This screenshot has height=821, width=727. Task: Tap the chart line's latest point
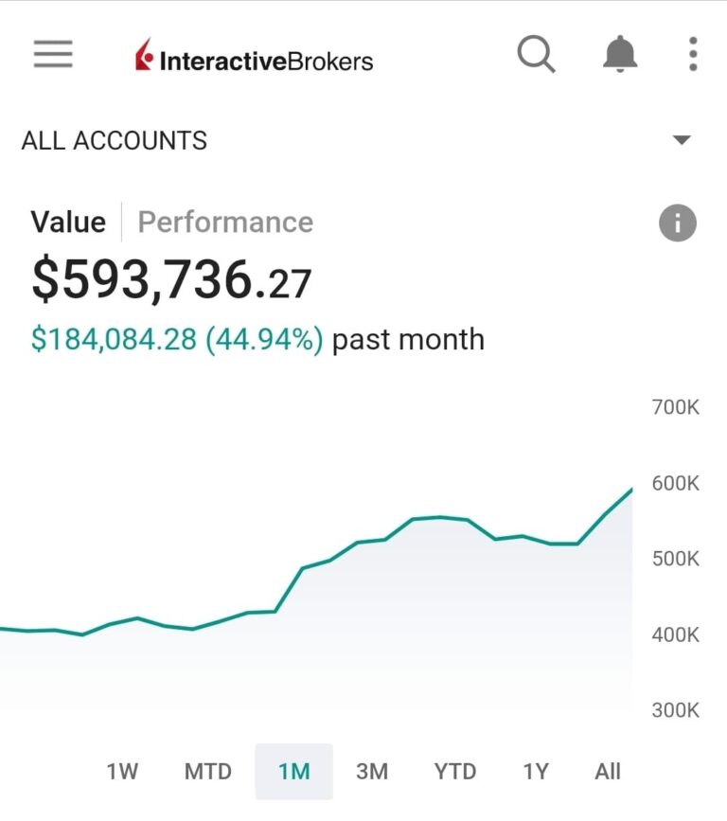coord(631,490)
